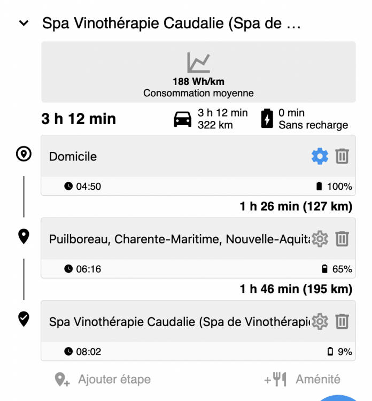Click the 1 h 26 min (127 km) leg
The height and width of the screenshot is (401, 372).
(x=296, y=206)
